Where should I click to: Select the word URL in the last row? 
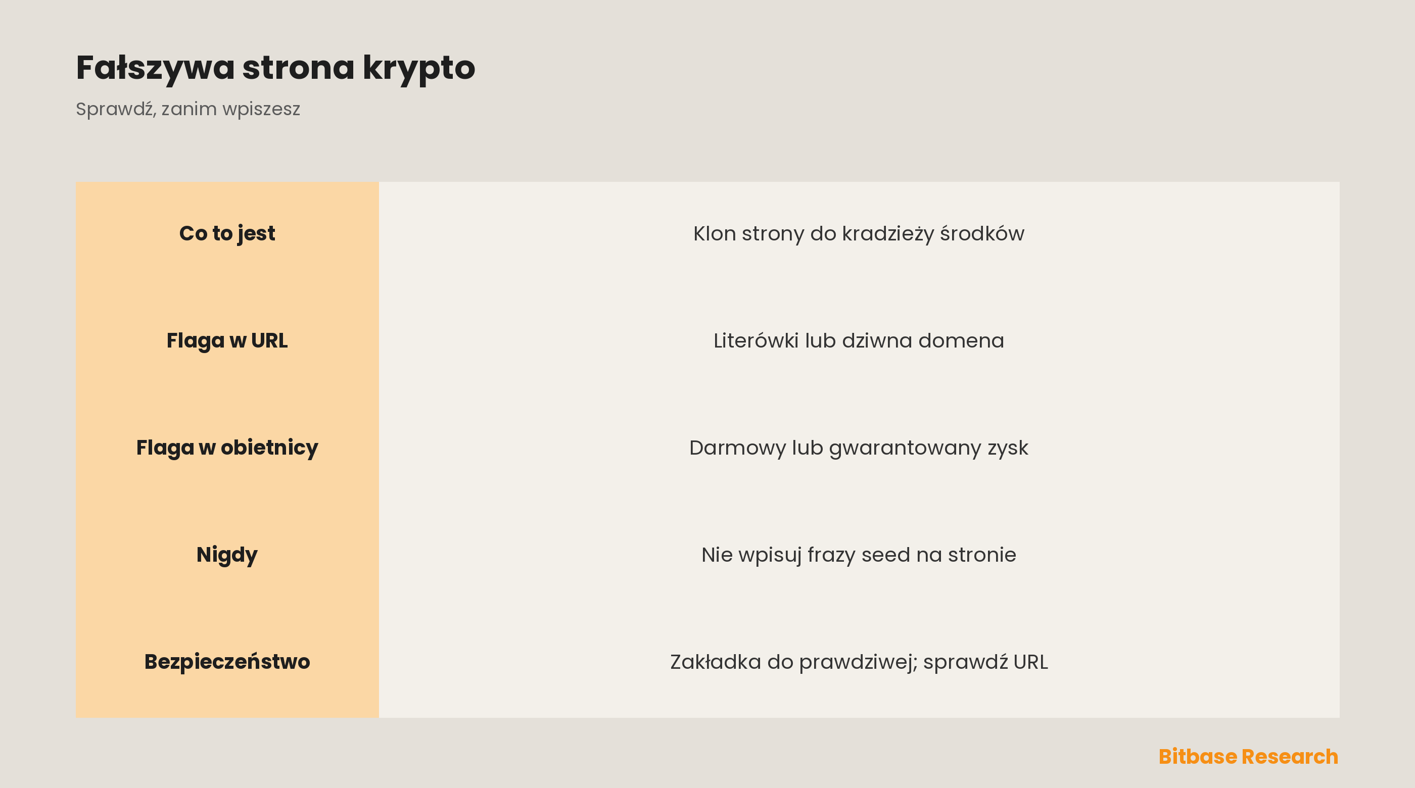1030,662
